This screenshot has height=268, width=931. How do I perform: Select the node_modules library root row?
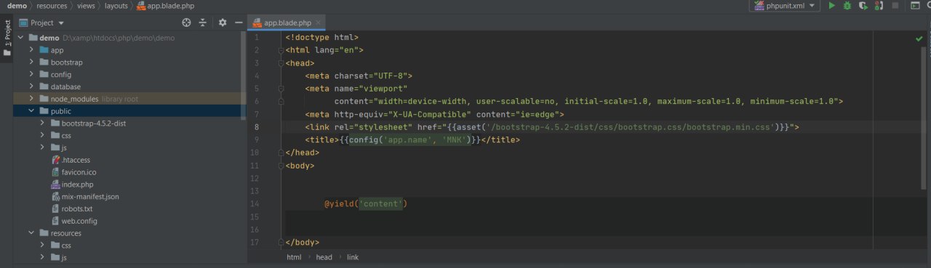(129, 99)
